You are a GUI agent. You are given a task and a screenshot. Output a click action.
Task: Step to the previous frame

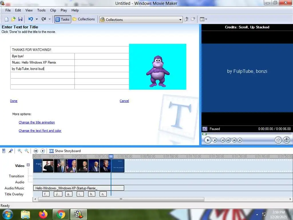coord(228,140)
